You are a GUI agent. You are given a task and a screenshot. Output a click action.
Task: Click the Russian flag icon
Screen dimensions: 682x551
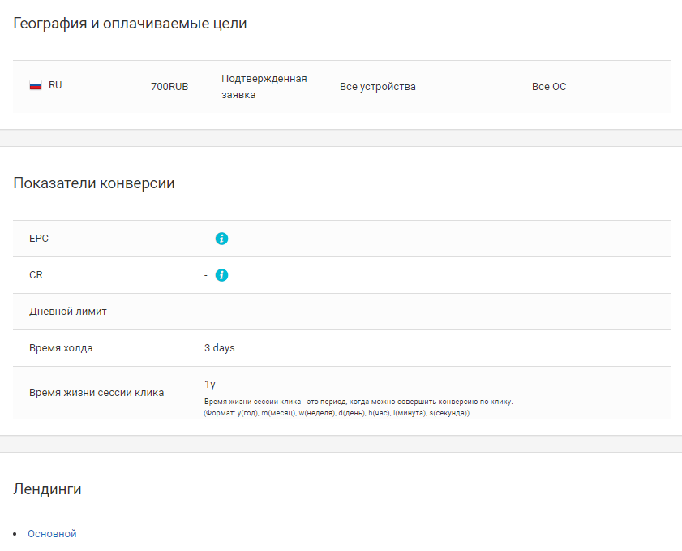point(36,85)
